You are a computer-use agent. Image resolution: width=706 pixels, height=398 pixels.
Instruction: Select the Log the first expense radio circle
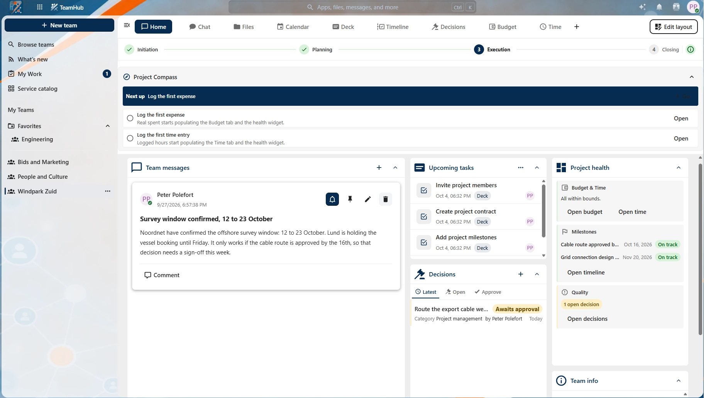point(130,118)
